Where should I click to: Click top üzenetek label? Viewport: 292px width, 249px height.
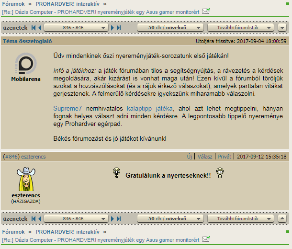pyautogui.click(x=15, y=28)
